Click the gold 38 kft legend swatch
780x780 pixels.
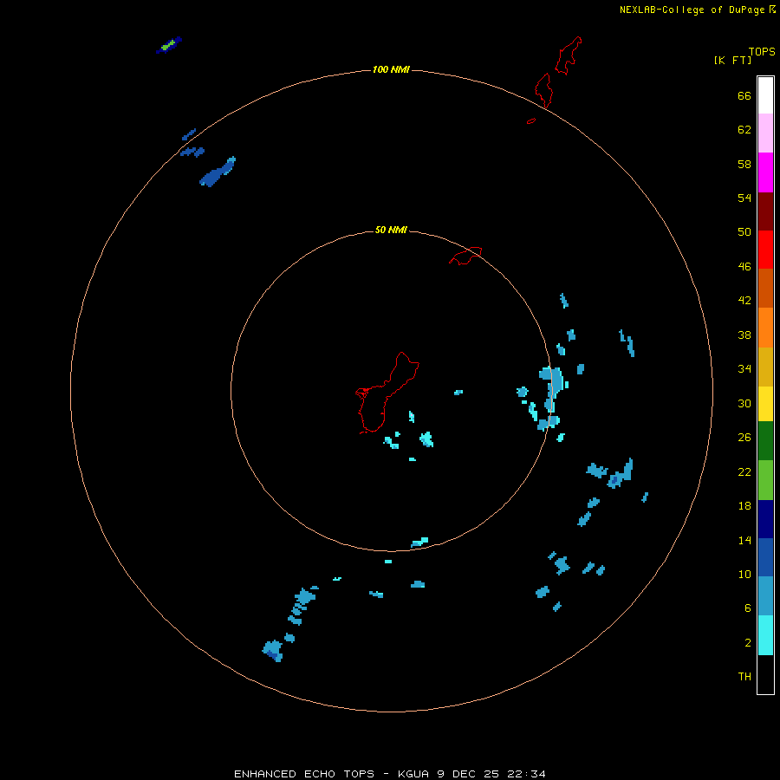(x=765, y=367)
